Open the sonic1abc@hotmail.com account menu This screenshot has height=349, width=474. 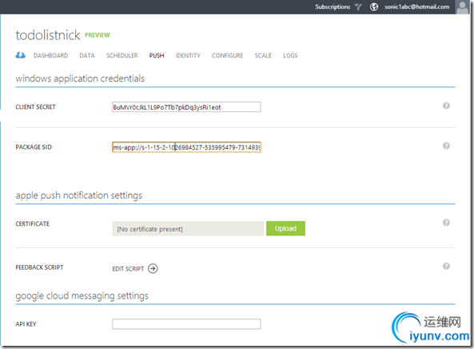pos(417,6)
